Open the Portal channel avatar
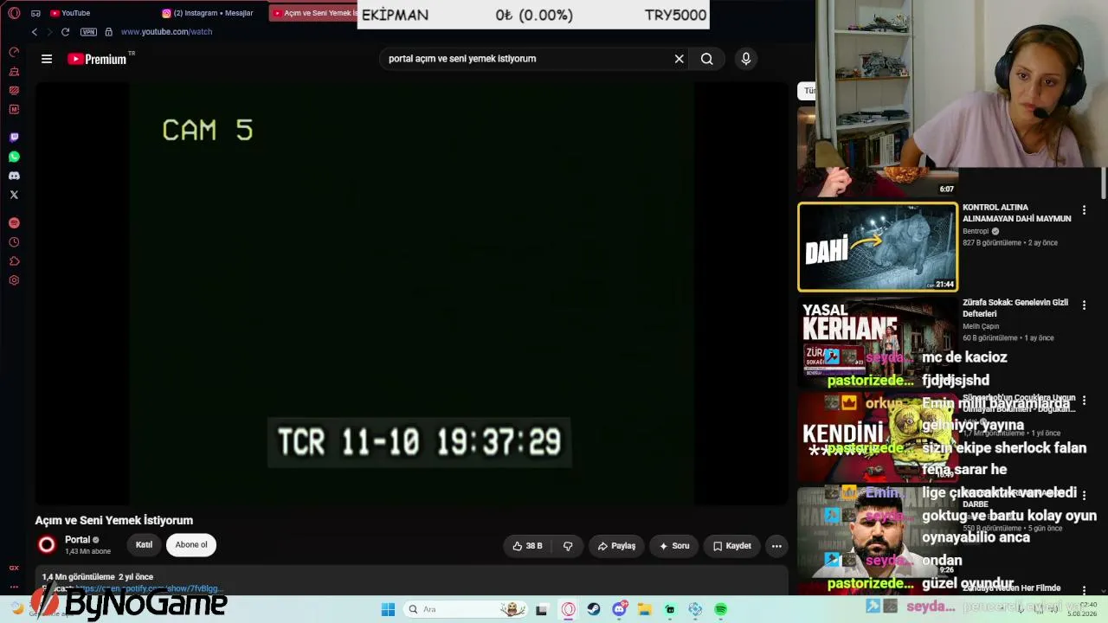 47,544
